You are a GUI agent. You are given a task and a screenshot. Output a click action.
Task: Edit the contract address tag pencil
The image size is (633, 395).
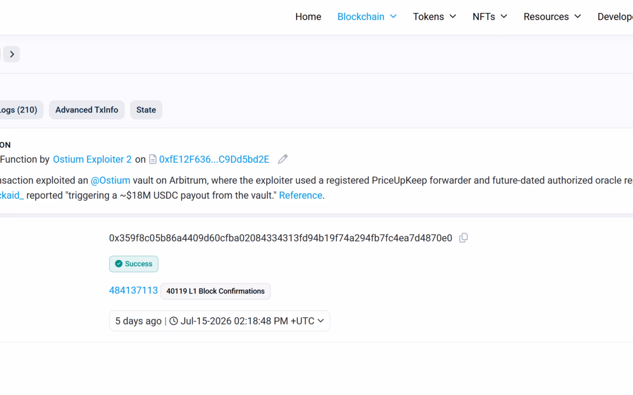[282, 159]
